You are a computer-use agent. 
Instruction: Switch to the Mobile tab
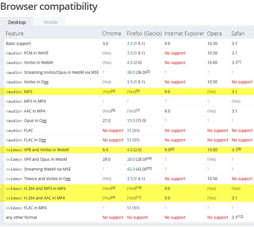(50, 22)
